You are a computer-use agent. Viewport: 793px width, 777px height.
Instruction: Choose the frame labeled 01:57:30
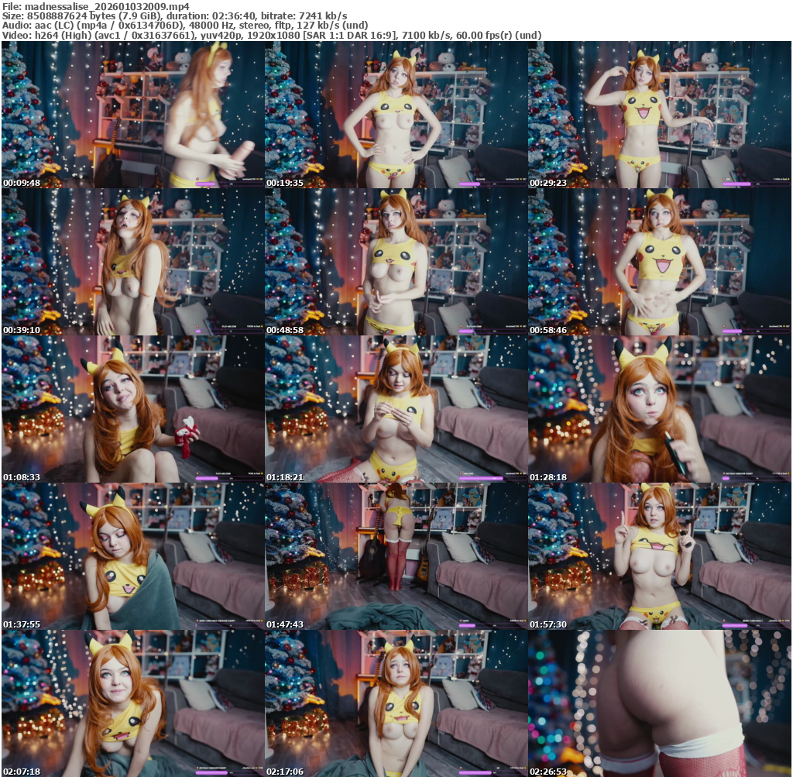[x=660, y=556]
